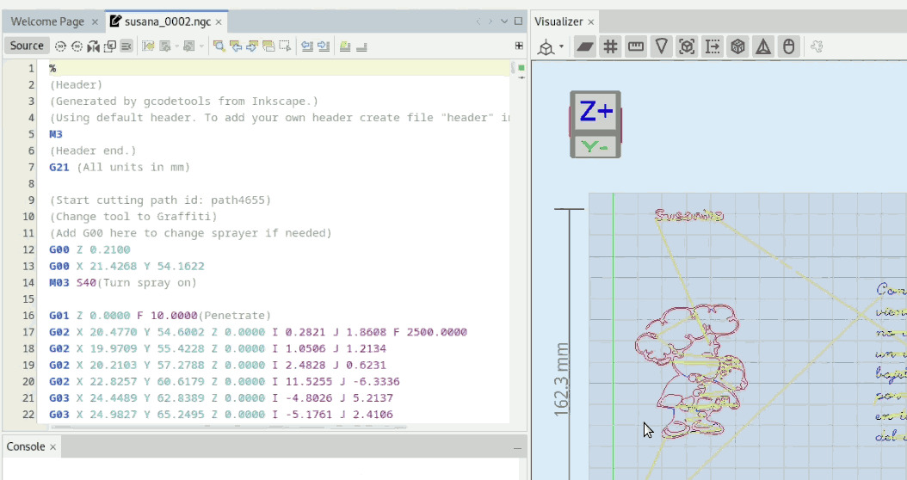Click Find Next Occurrence icon
The image size is (907, 480).
point(251,46)
